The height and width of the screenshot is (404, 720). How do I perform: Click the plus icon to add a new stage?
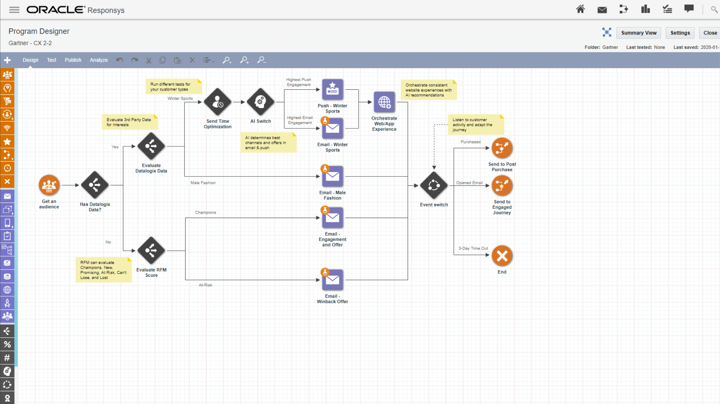click(7, 60)
